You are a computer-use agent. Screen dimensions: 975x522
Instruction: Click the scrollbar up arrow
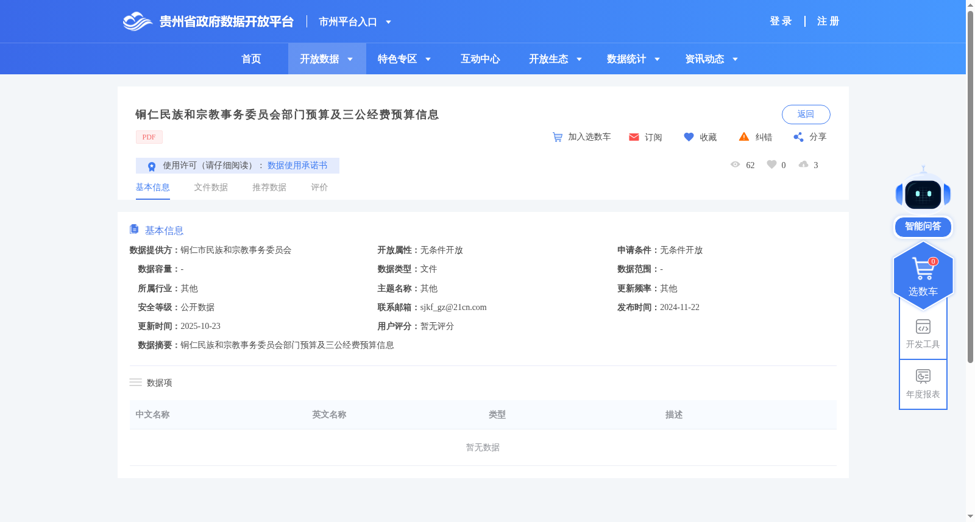pyautogui.click(x=970, y=4)
